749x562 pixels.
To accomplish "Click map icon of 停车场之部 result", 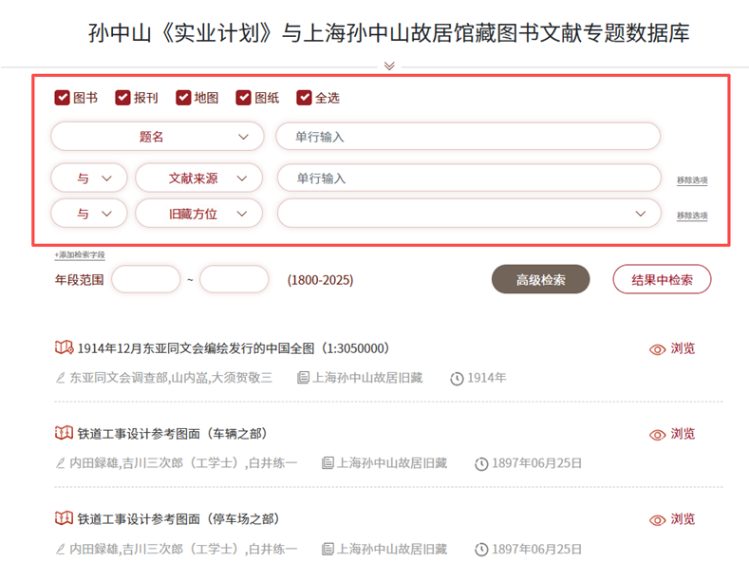I will point(64,518).
